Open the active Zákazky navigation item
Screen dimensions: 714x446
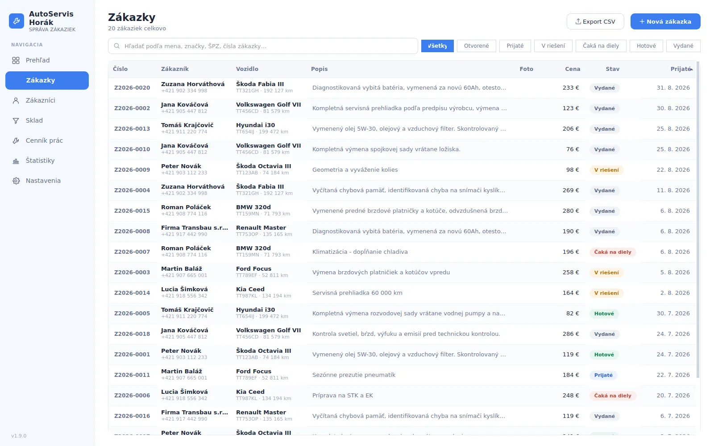47,80
